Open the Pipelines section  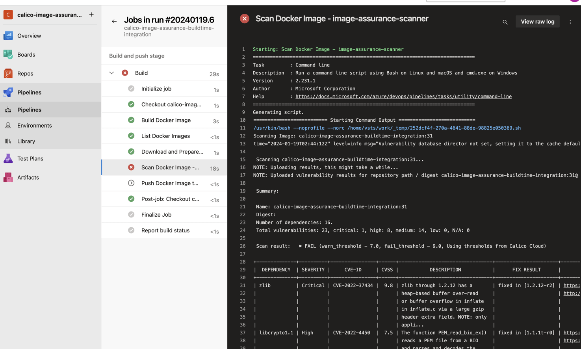[x=30, y=92]
